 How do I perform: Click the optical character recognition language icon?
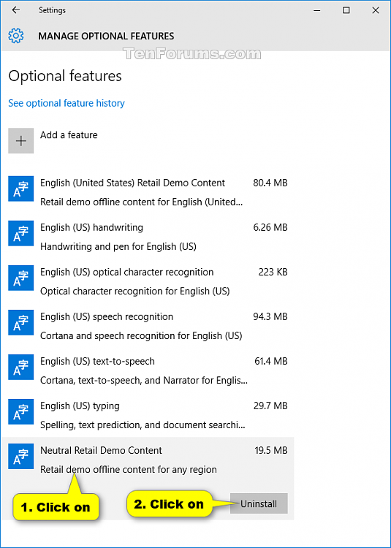21,278
